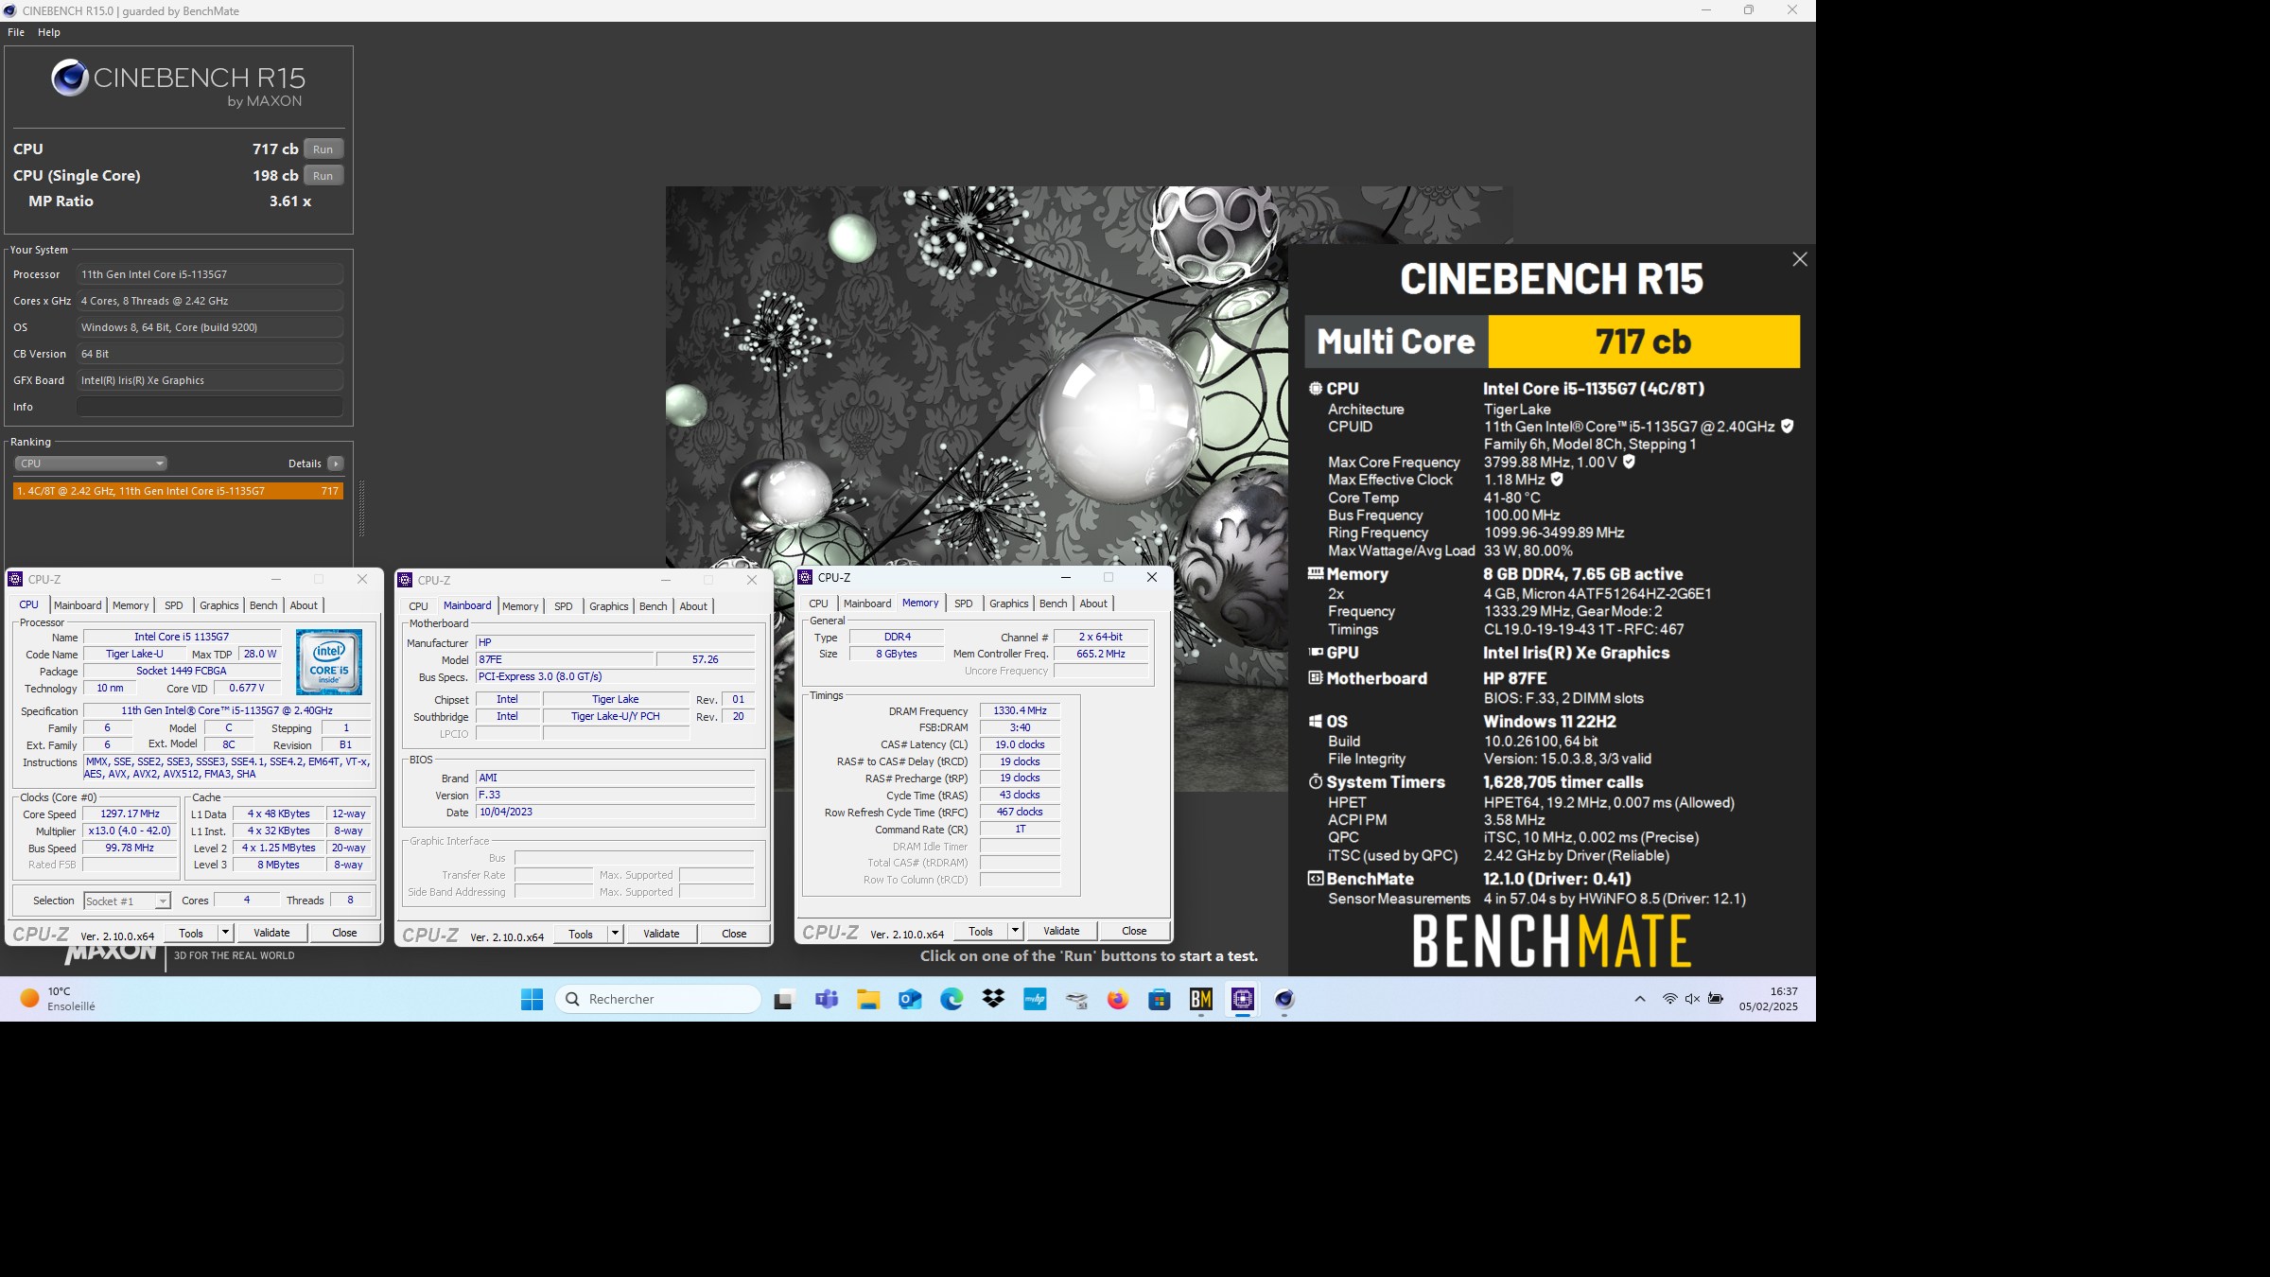Open Task View from taskbar

(x=784, y=999)
